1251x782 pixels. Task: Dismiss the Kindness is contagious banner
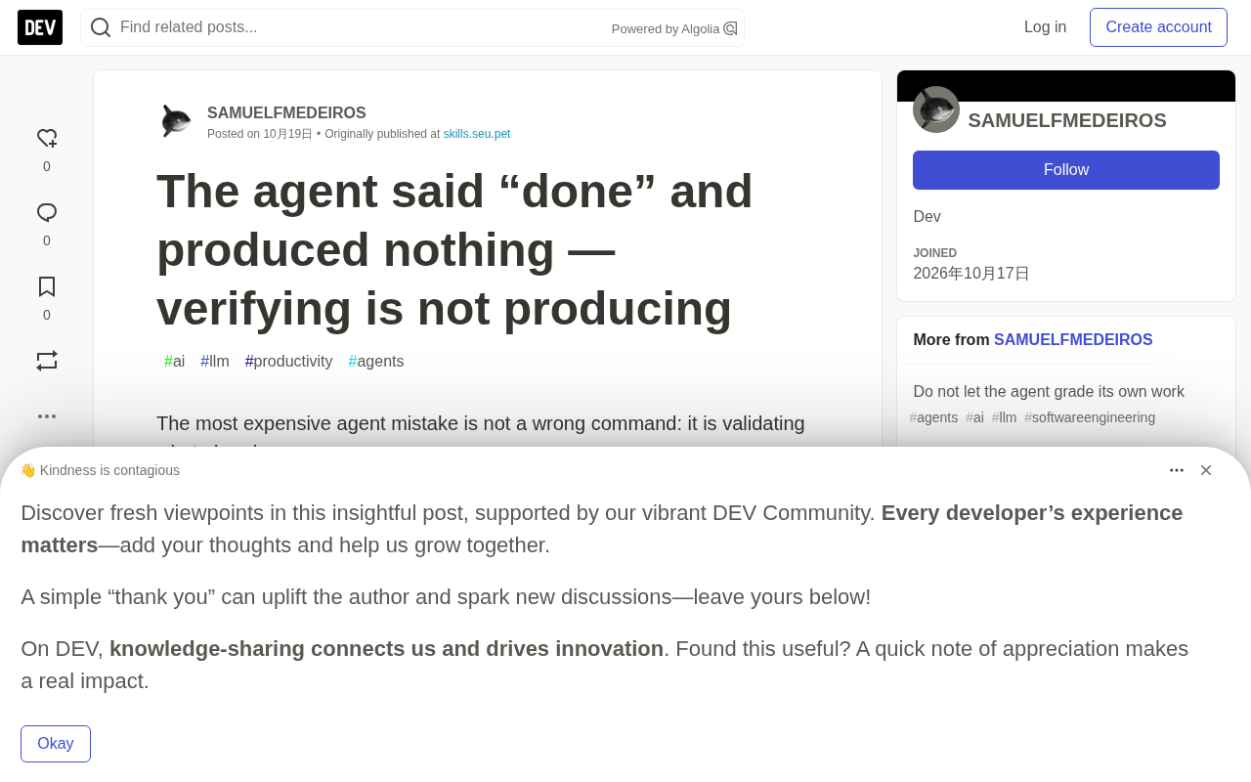point(1206,470)
